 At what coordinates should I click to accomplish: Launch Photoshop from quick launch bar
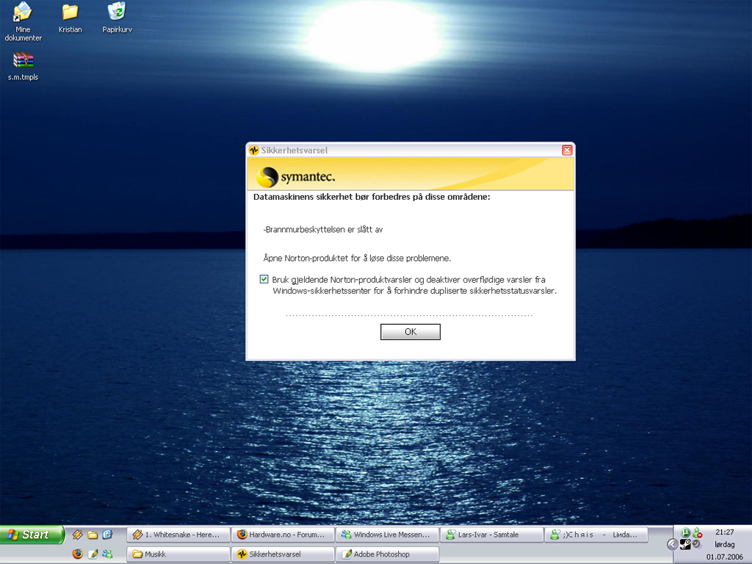point(93,554)
